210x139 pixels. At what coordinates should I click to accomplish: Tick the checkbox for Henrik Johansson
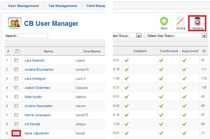click(x=16, y=115)
